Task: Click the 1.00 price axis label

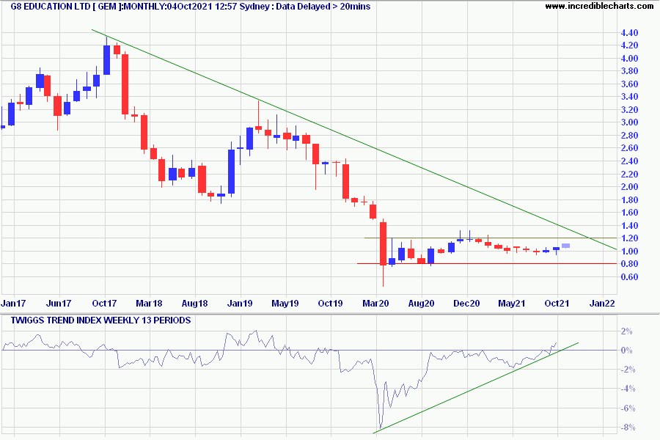Action: 629,252
